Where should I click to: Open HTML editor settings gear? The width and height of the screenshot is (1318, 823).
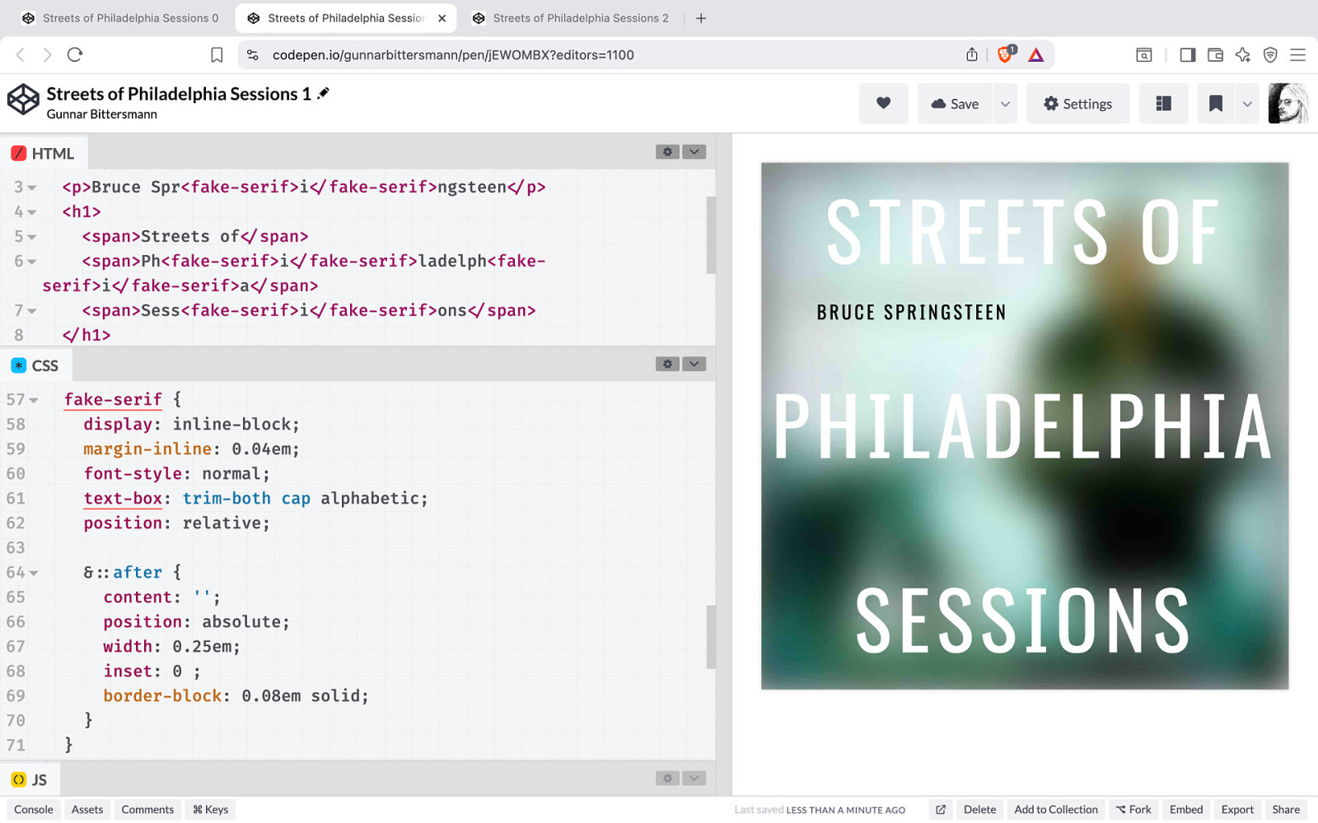(x=667, y=152)
